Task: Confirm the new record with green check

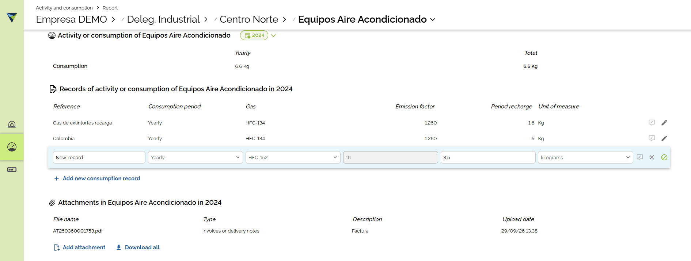Action: [664, 157]
